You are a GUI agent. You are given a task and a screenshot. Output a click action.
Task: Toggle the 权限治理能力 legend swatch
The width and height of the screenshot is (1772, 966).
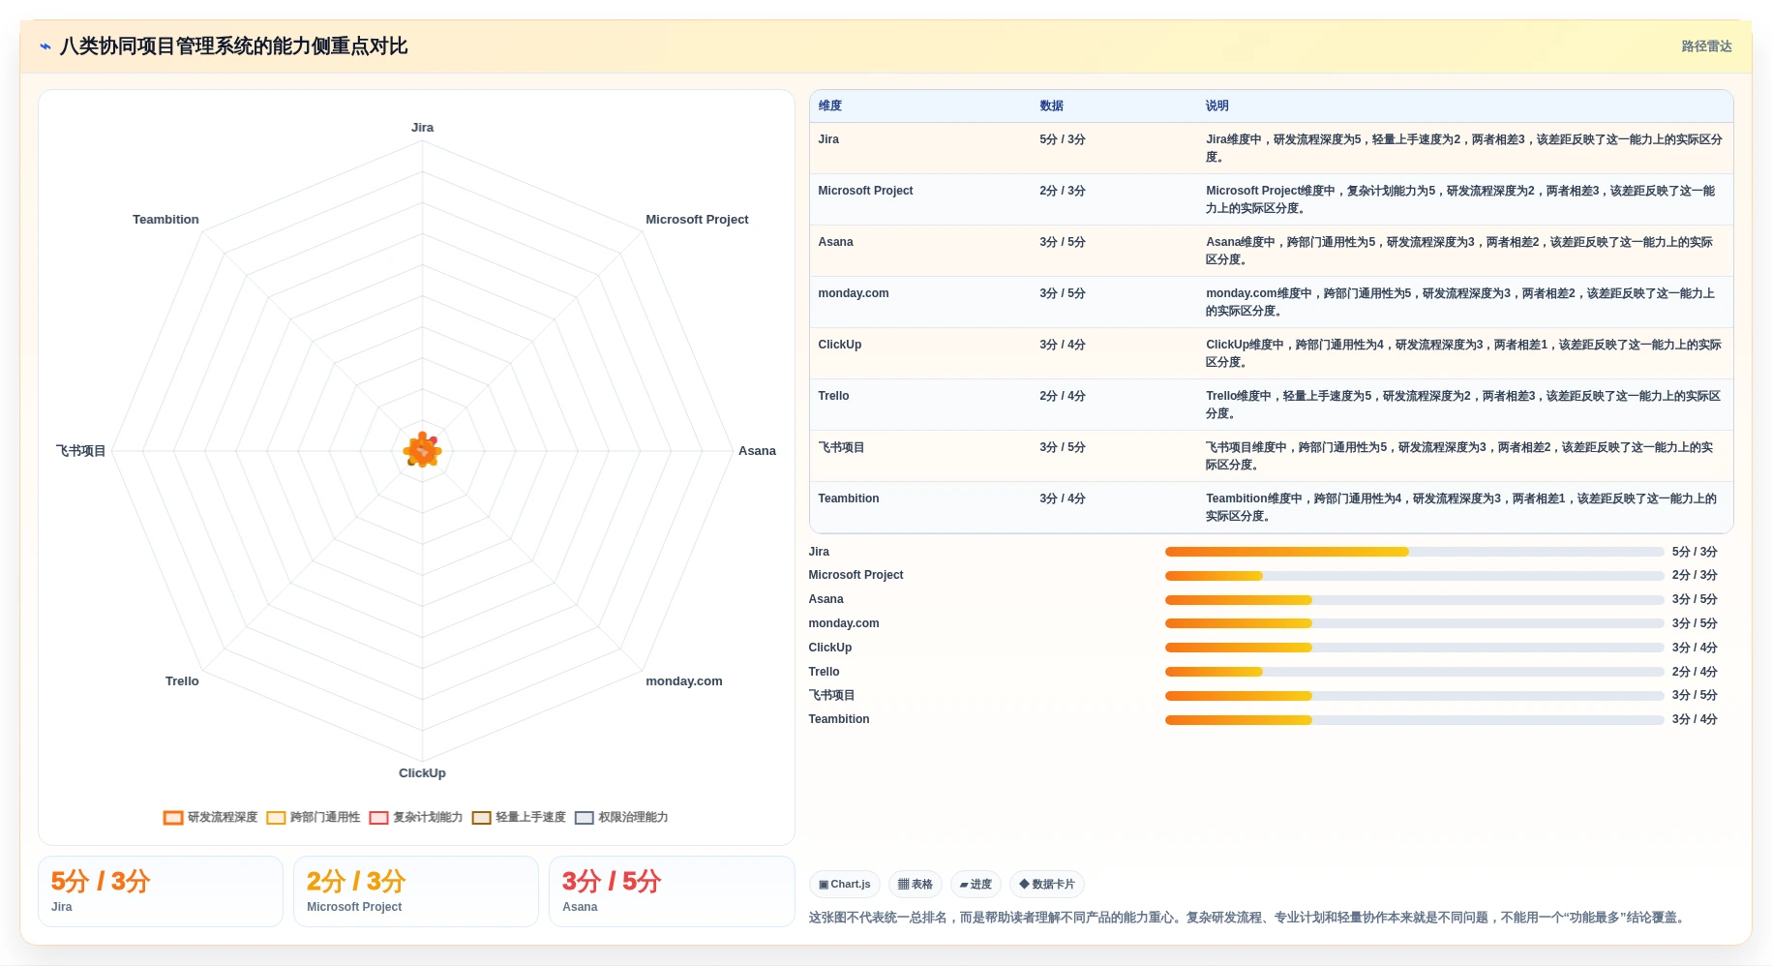584,818
